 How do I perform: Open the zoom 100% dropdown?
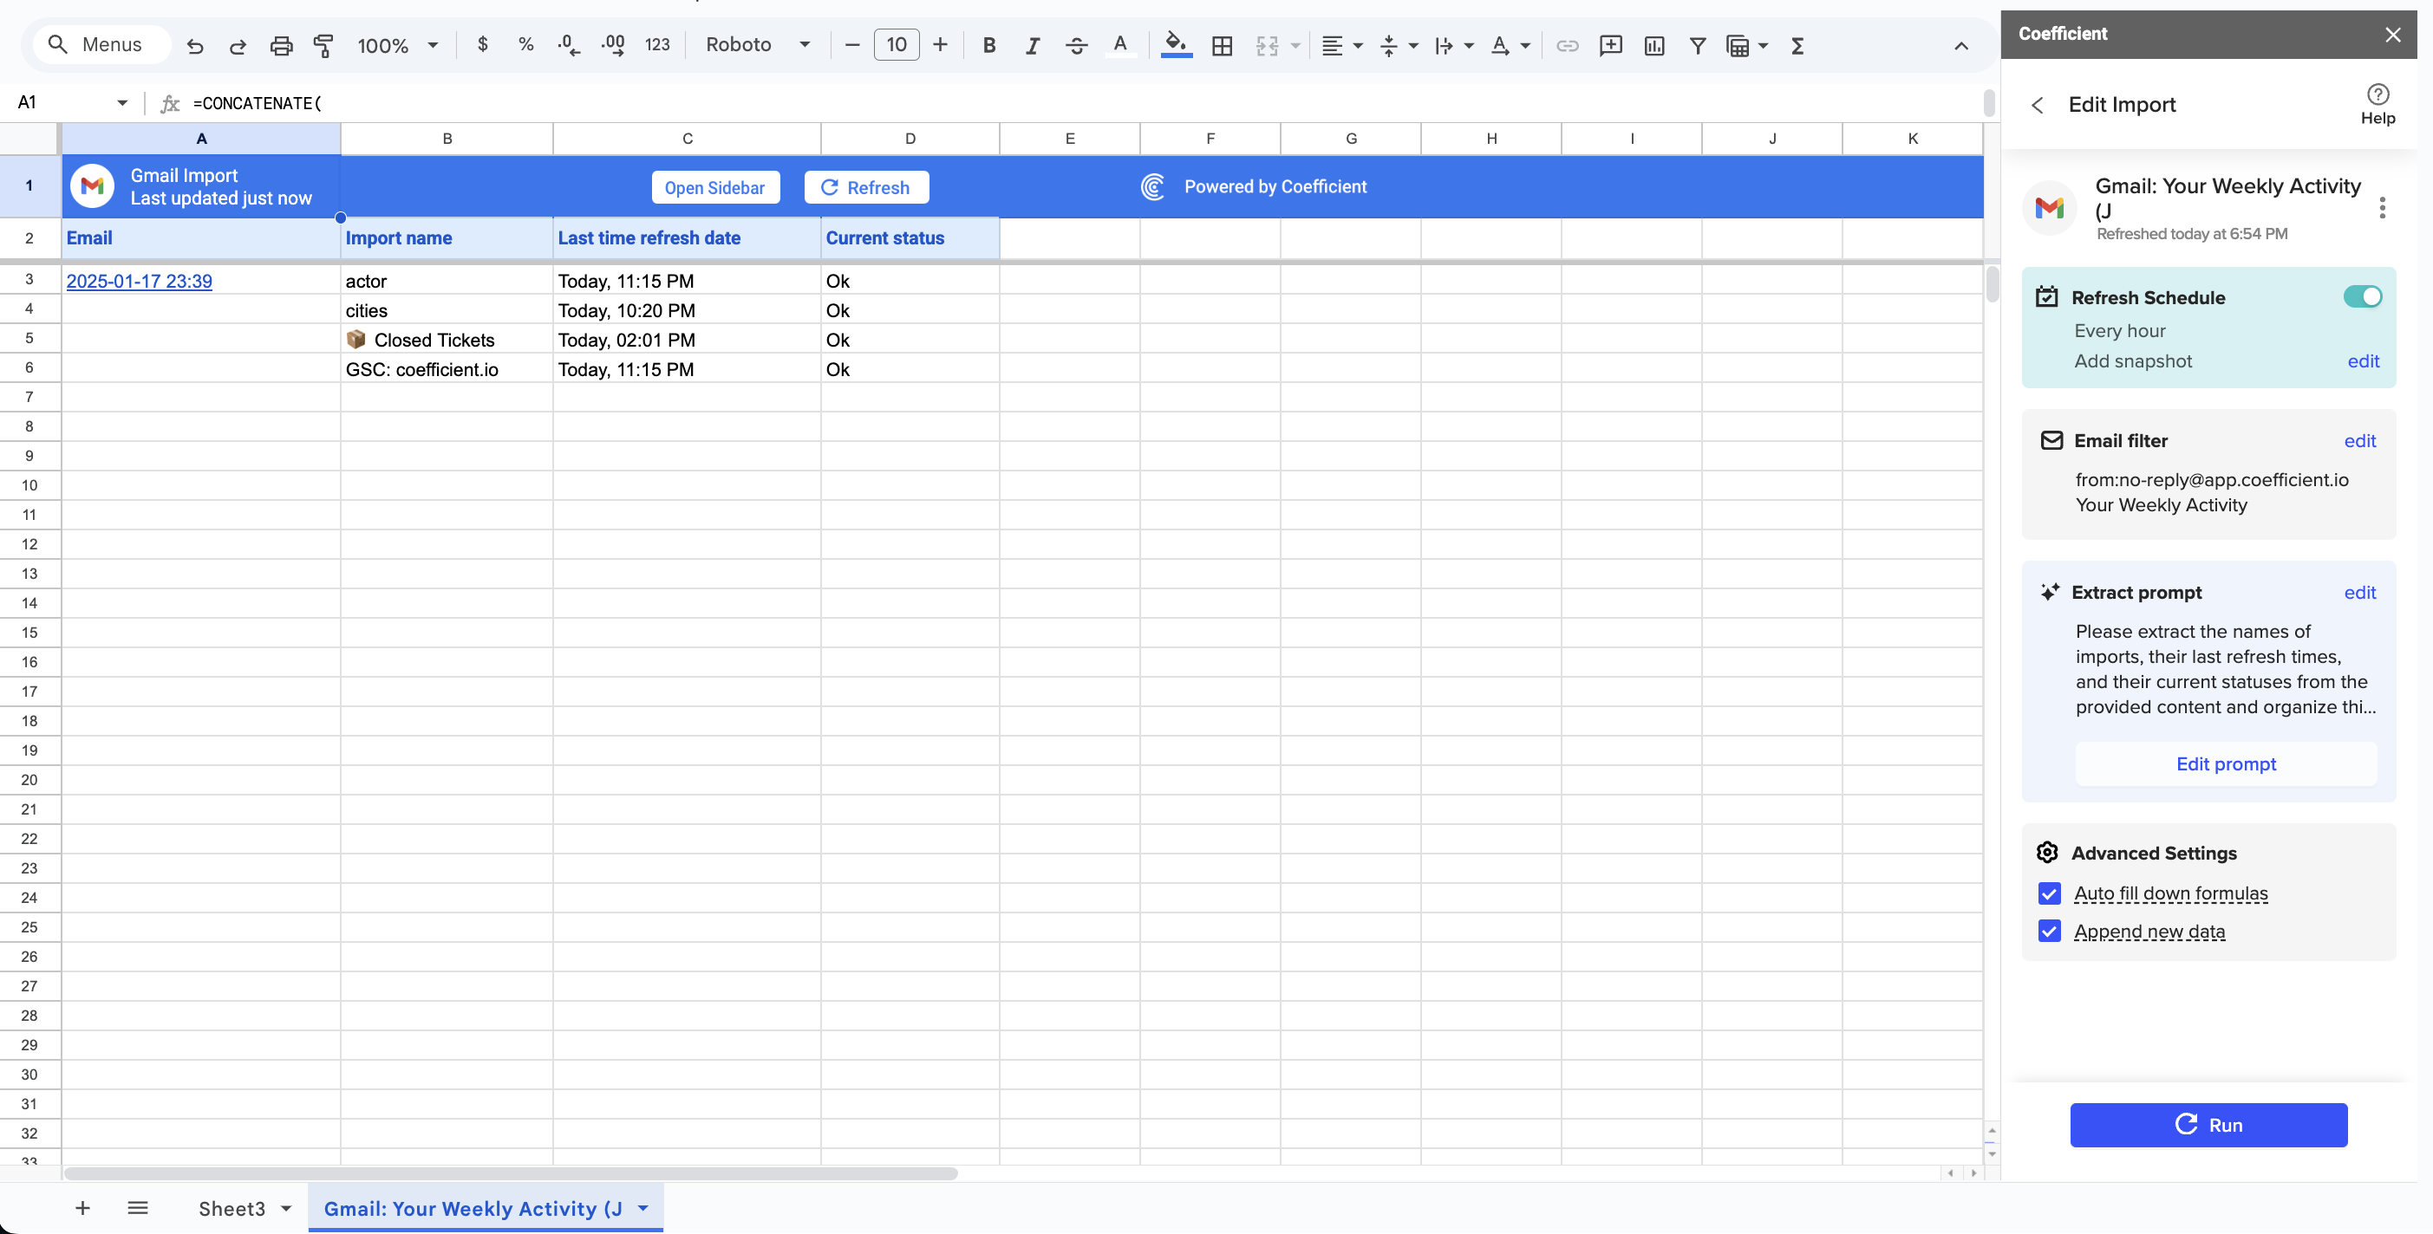(x=397, y=45)
